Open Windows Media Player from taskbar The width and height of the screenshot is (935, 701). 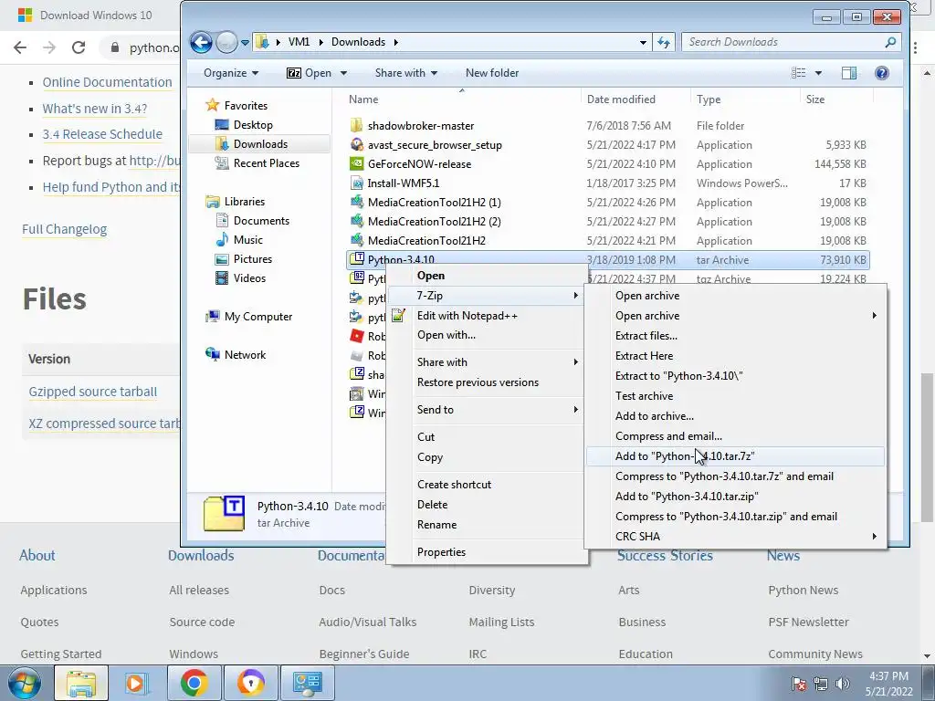pyautogui.click(x=137, y=683)
